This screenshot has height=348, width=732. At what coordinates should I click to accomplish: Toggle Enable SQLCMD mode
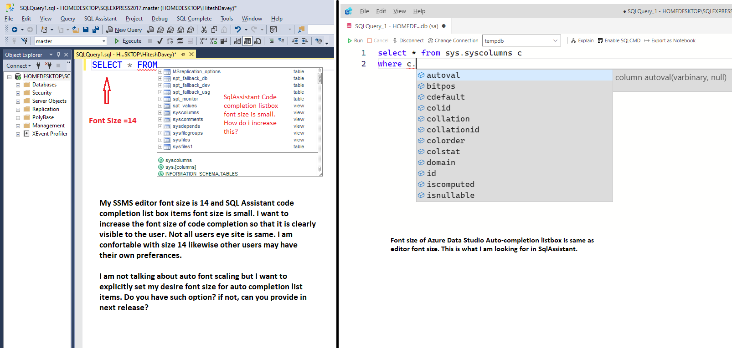pyautogui.click(x=619, y=40)
